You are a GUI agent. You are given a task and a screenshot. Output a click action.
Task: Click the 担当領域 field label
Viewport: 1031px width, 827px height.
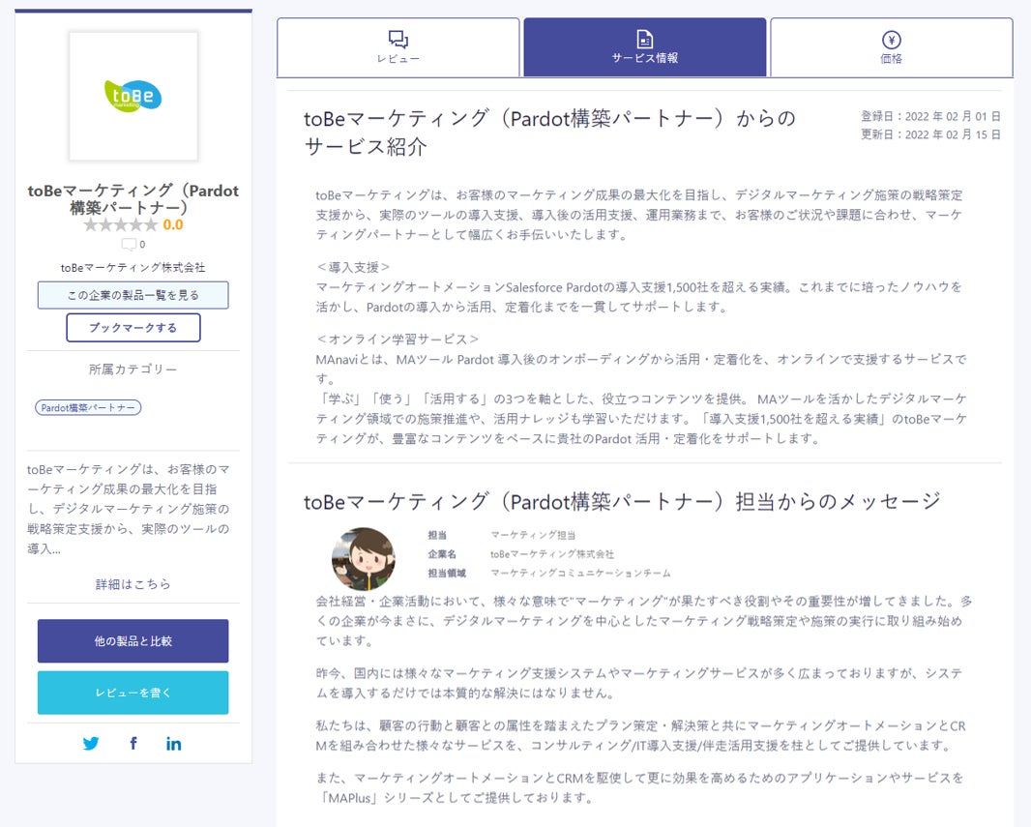[447, 574]
